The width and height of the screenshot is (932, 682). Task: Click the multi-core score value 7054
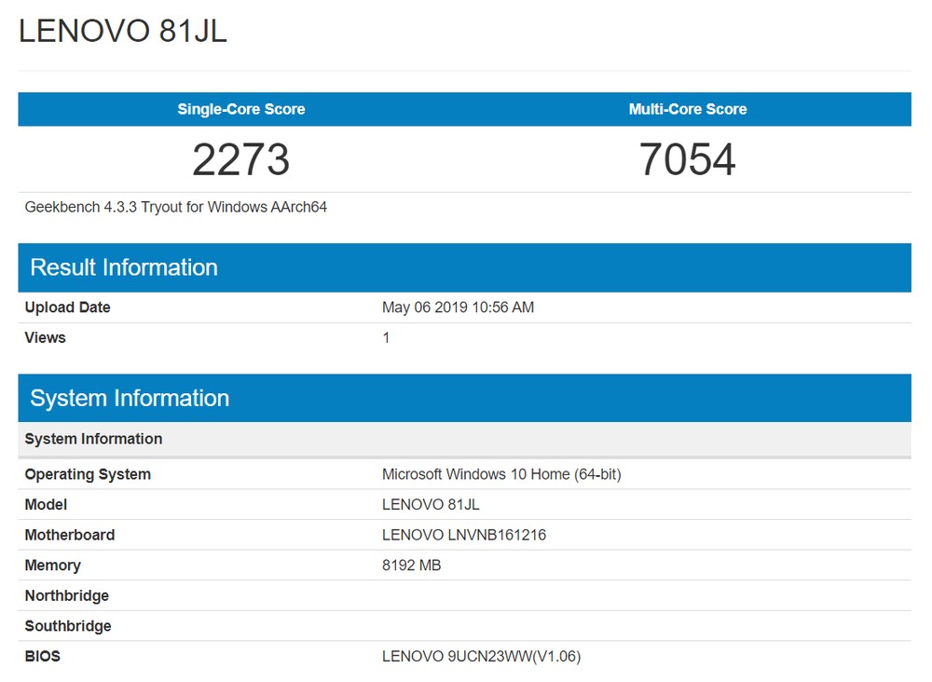688,159
